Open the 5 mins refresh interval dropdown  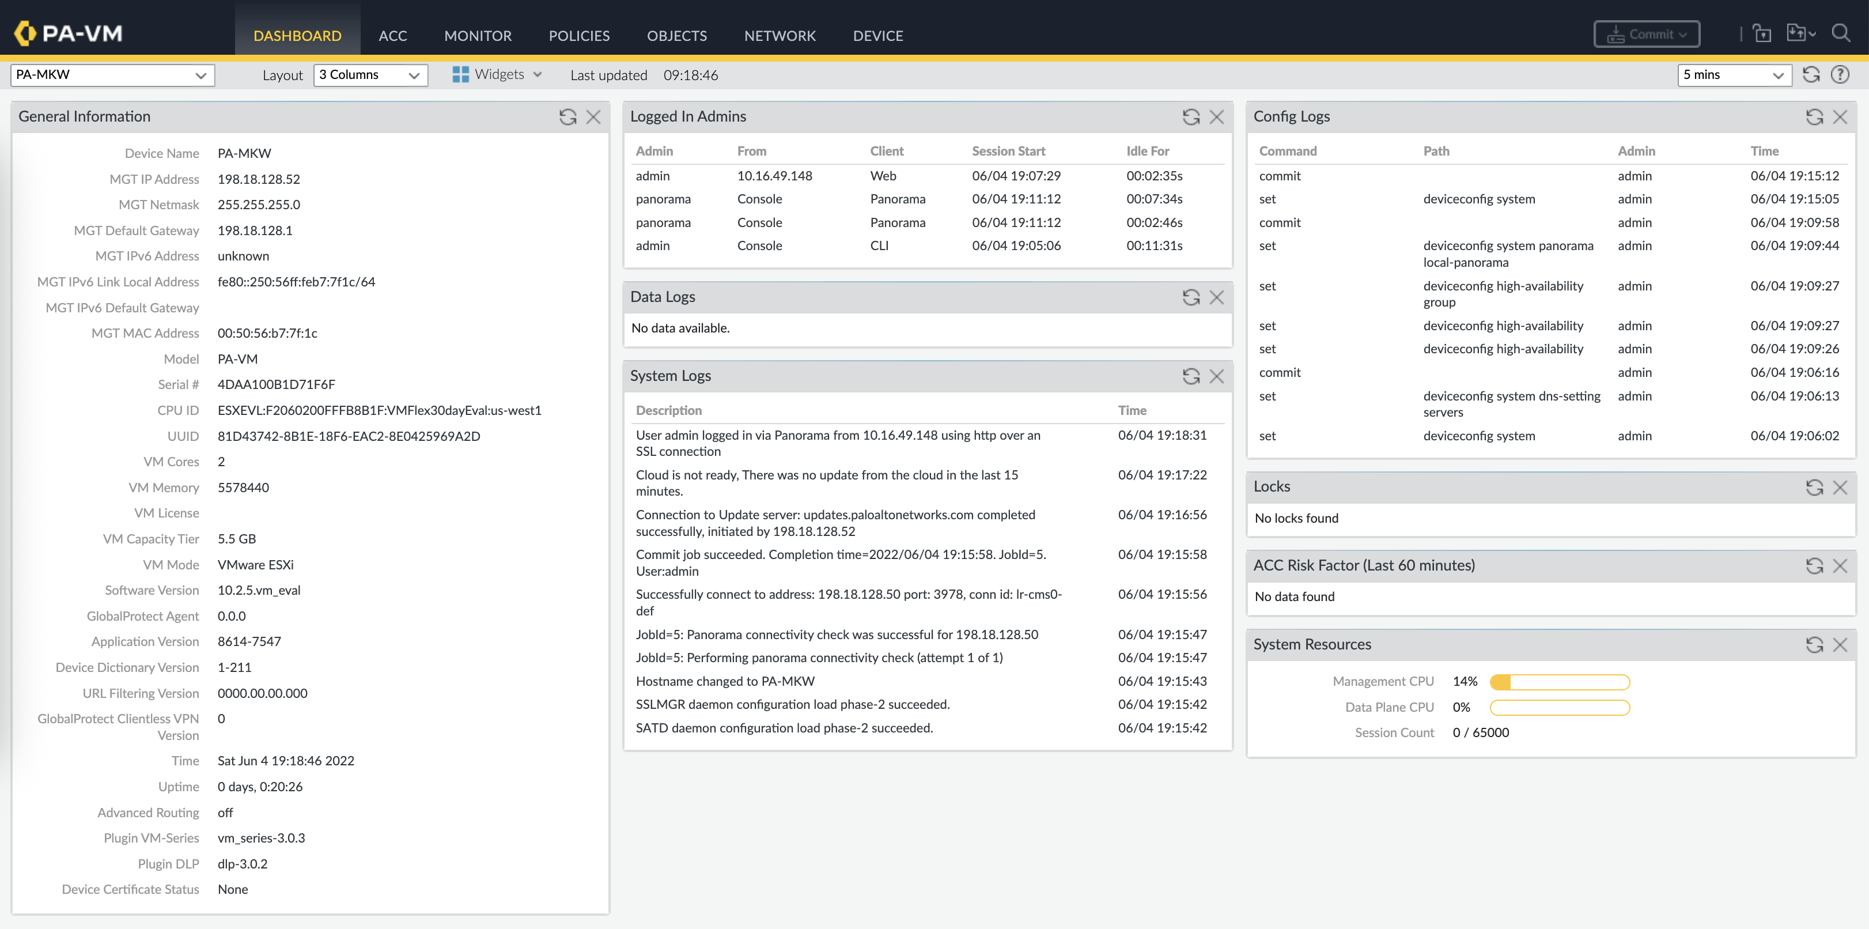click(x=1734, y=75)
